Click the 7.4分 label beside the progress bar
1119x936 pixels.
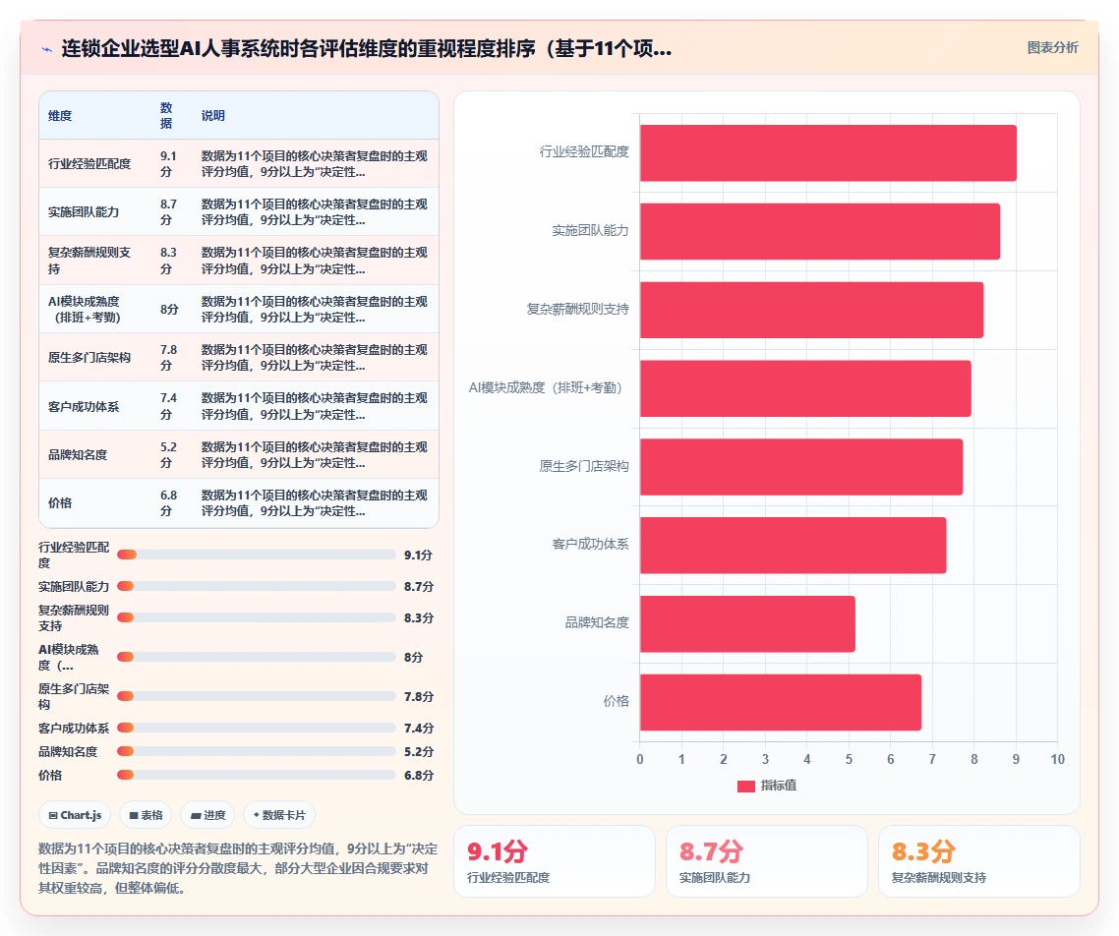click(x=418, y=728)
